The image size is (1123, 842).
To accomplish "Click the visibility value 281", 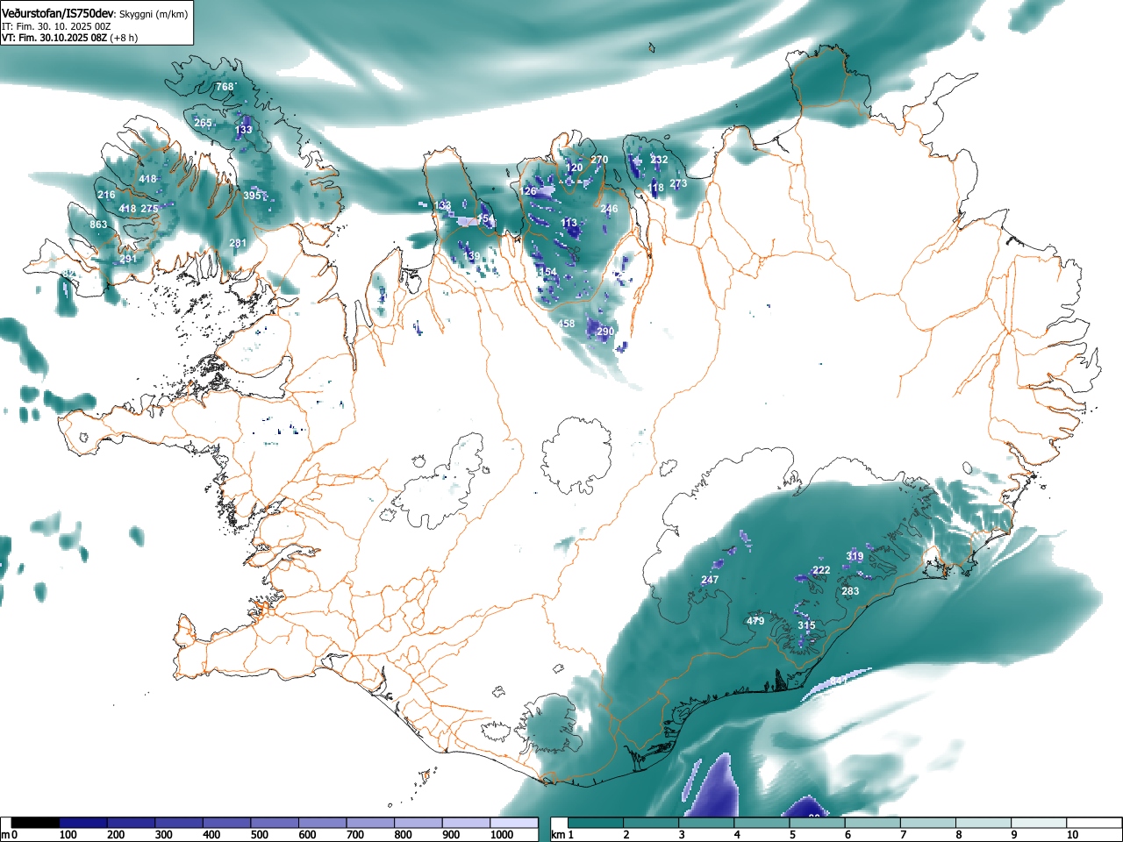I will click(x=238, y=243).
